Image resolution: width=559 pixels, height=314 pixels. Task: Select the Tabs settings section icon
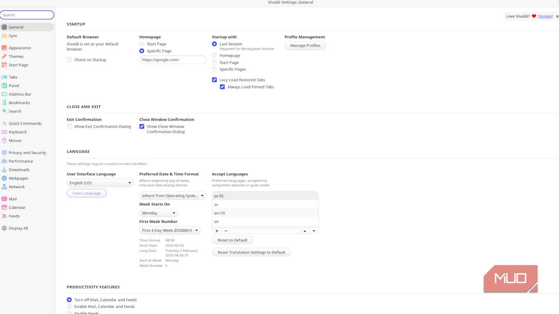click(x=5, y=77)
